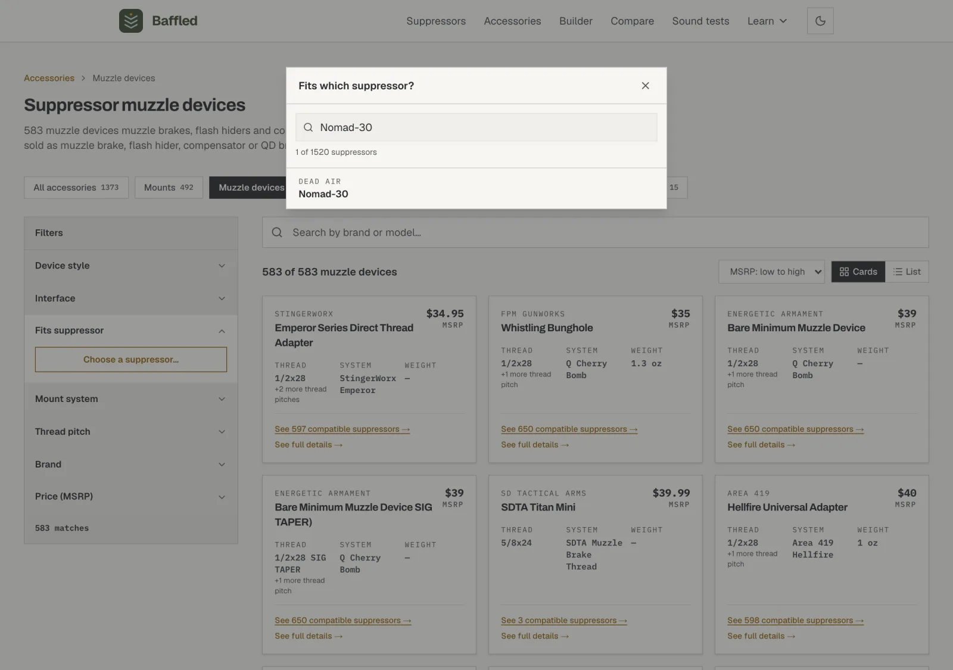Viewport: 953px width, 670px height.
Task: Click the Baffled logo icon
Action: (x=131, y=21)
